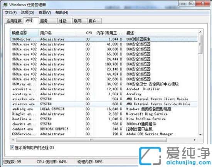The height and width of the screenshot is (167, 212).
Task: Open the 帮助(H) menu
Action: (x=62, y=13)
